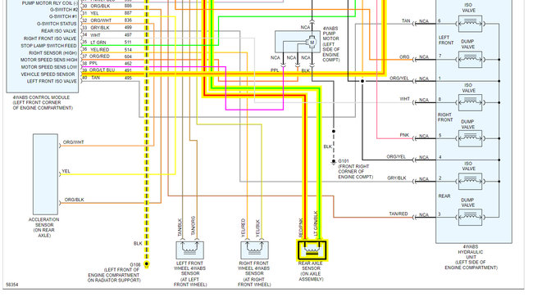Click the 'YEL/BLK' vertical wire label
This screenshot has width=533, height=297.
(257, 227)
